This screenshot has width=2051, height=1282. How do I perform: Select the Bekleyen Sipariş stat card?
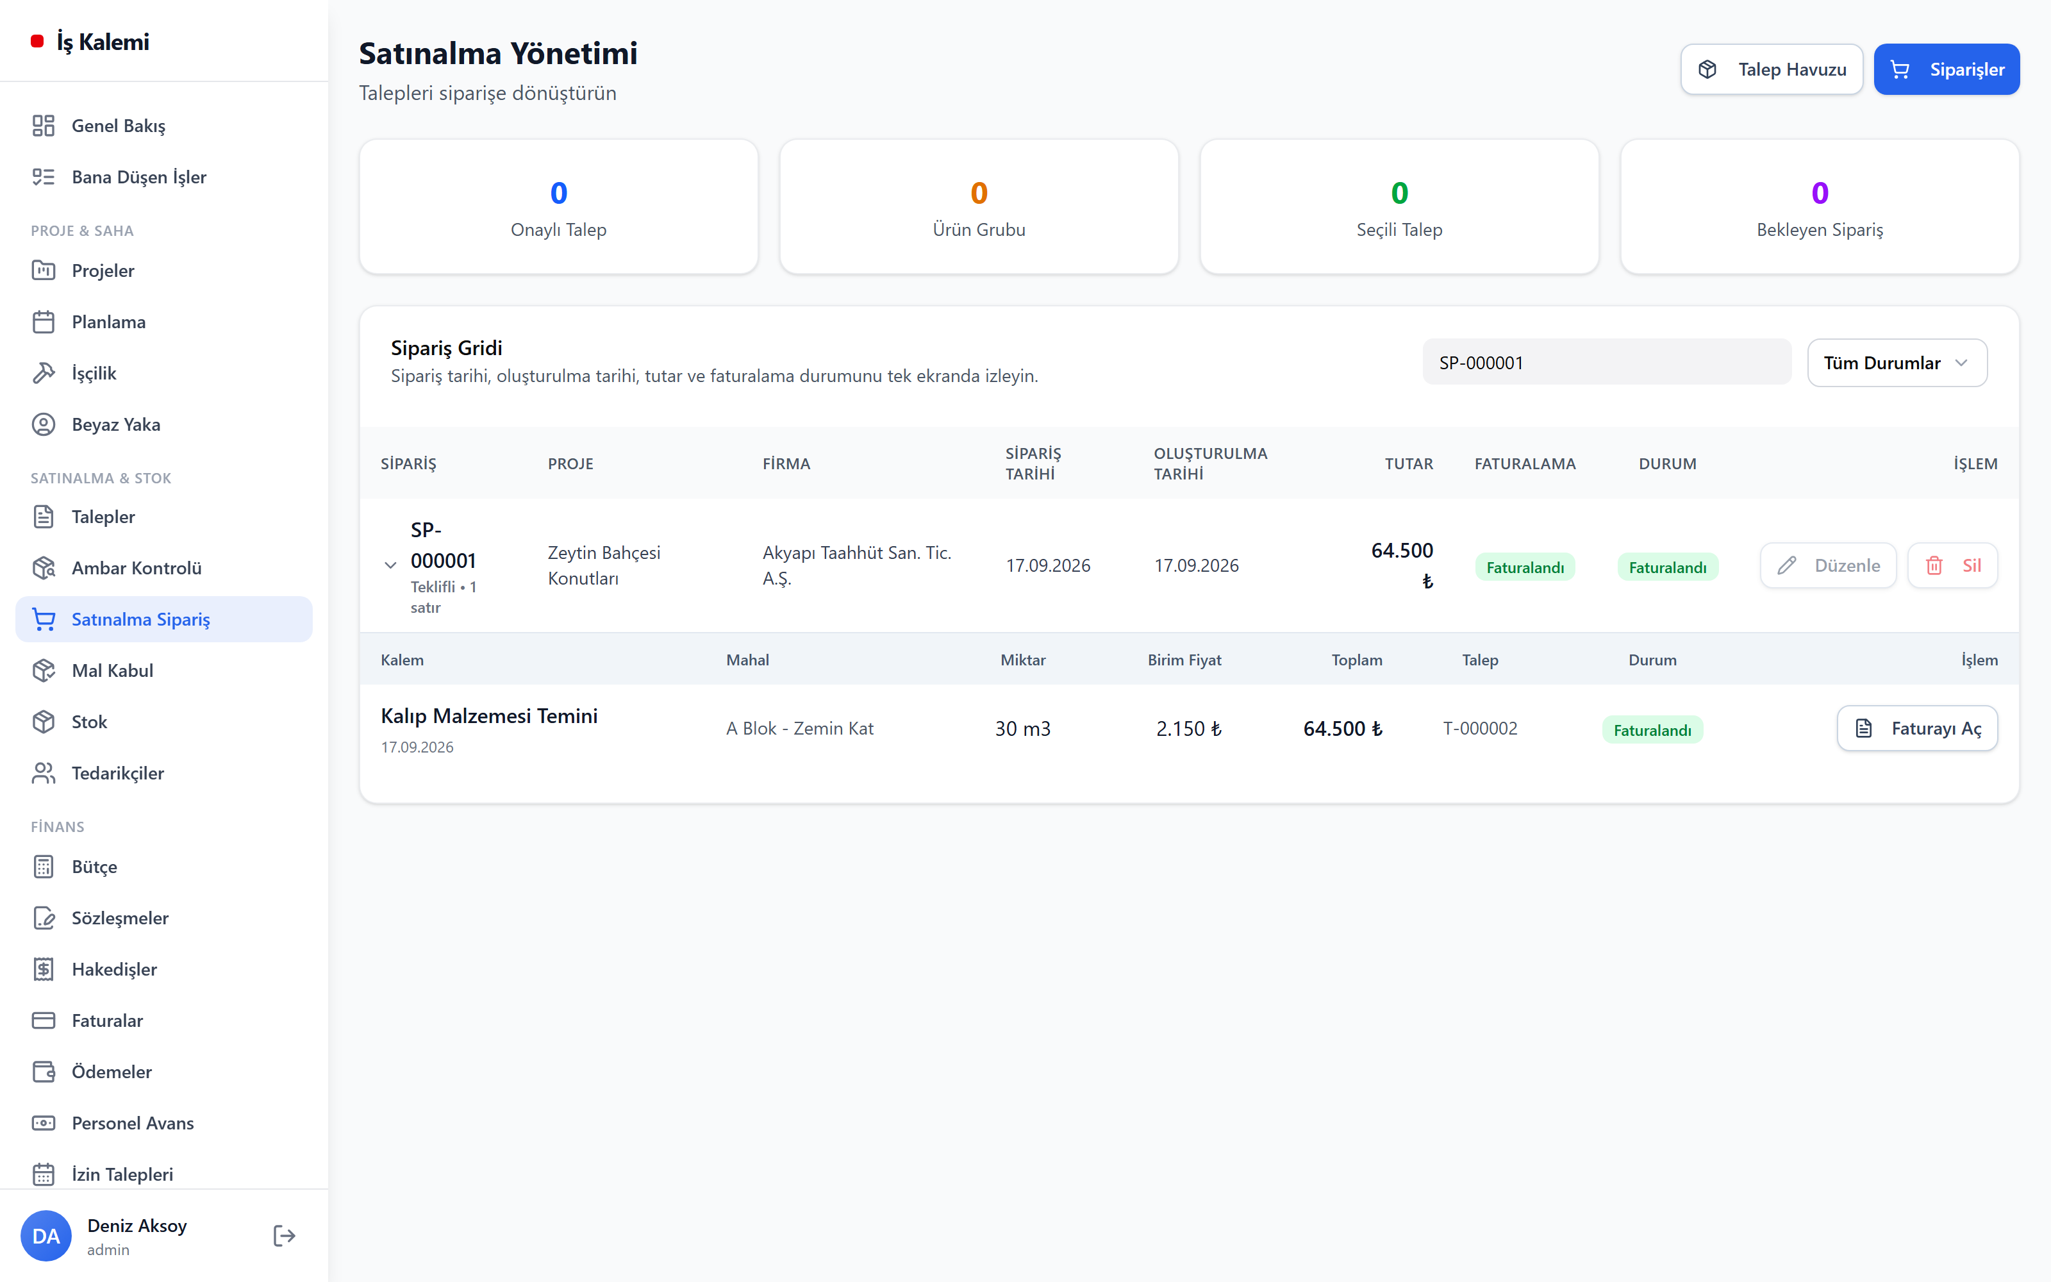[x=1820, y=207]
